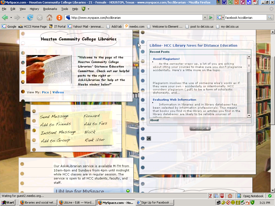Open the Bookmarks menu
Viewport: 275px width, 206px height.
click(x=50, y=9)
